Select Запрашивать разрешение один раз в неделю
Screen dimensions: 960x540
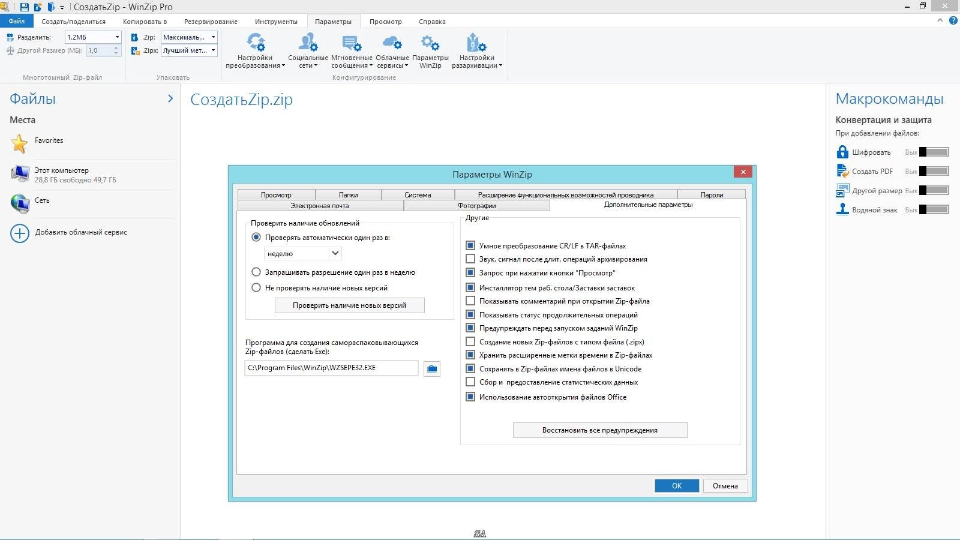(x=256, y=272)
